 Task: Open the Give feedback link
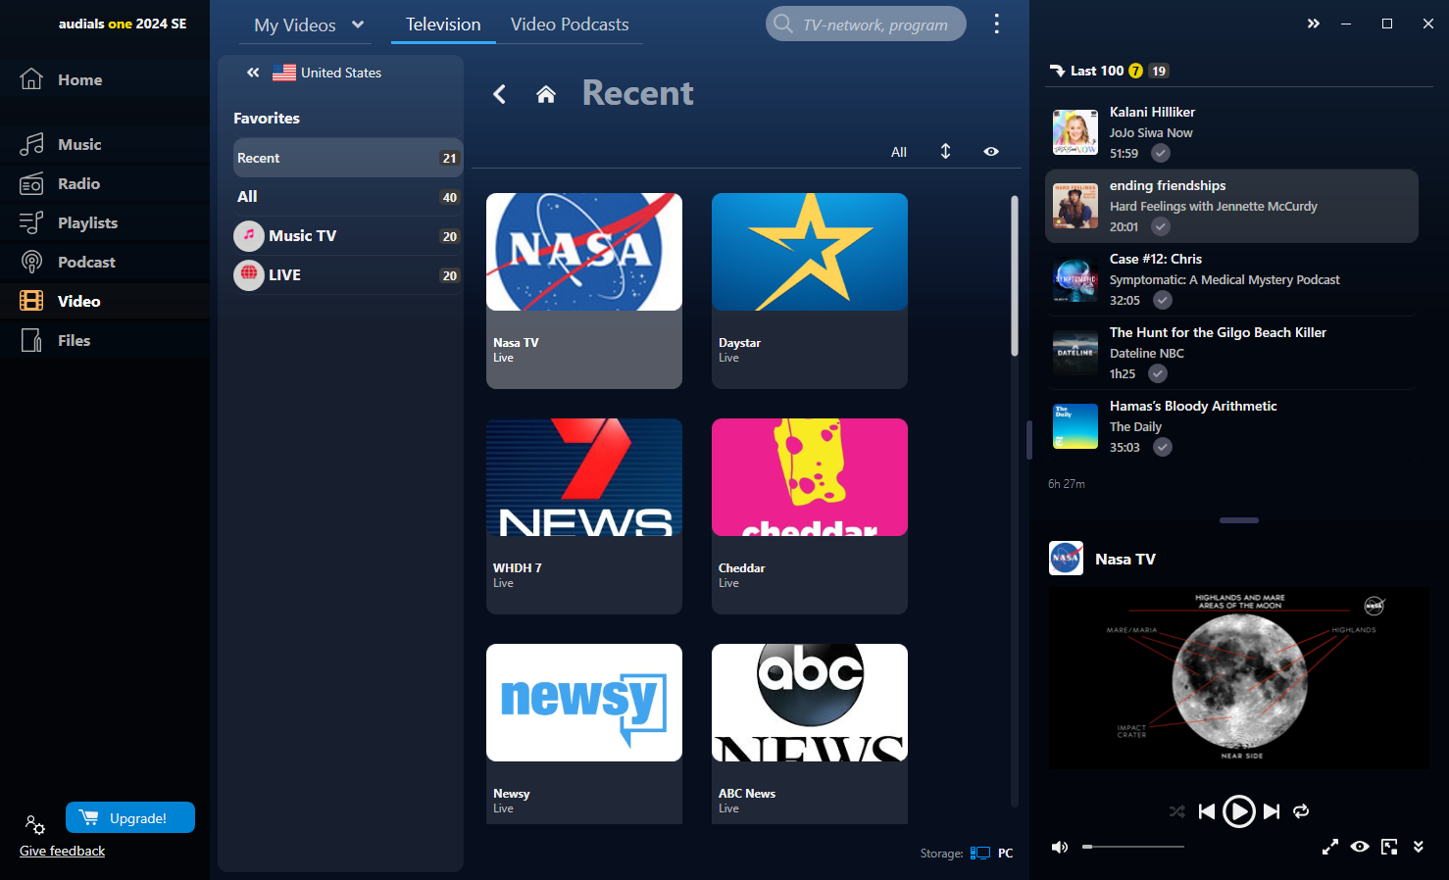62,851
